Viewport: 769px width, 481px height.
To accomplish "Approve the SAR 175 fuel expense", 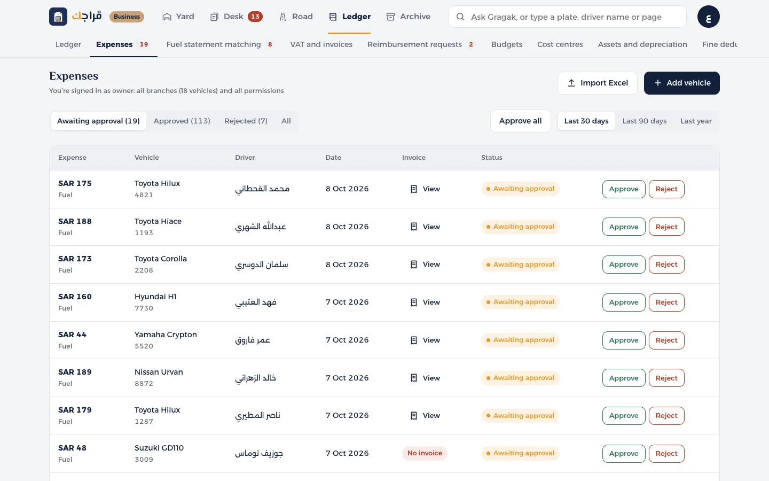I will [x=624, y=189].
